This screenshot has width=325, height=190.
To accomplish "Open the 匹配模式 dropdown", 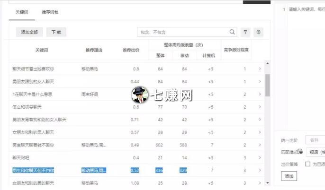I will click(316, 152).
